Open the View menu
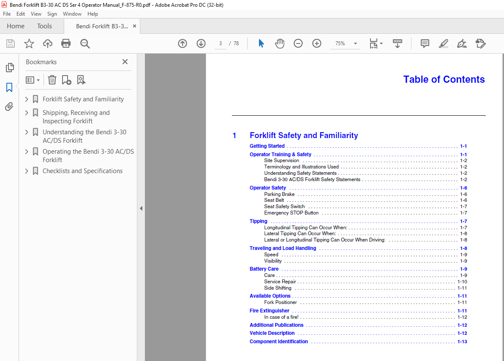 coord(36,14)
